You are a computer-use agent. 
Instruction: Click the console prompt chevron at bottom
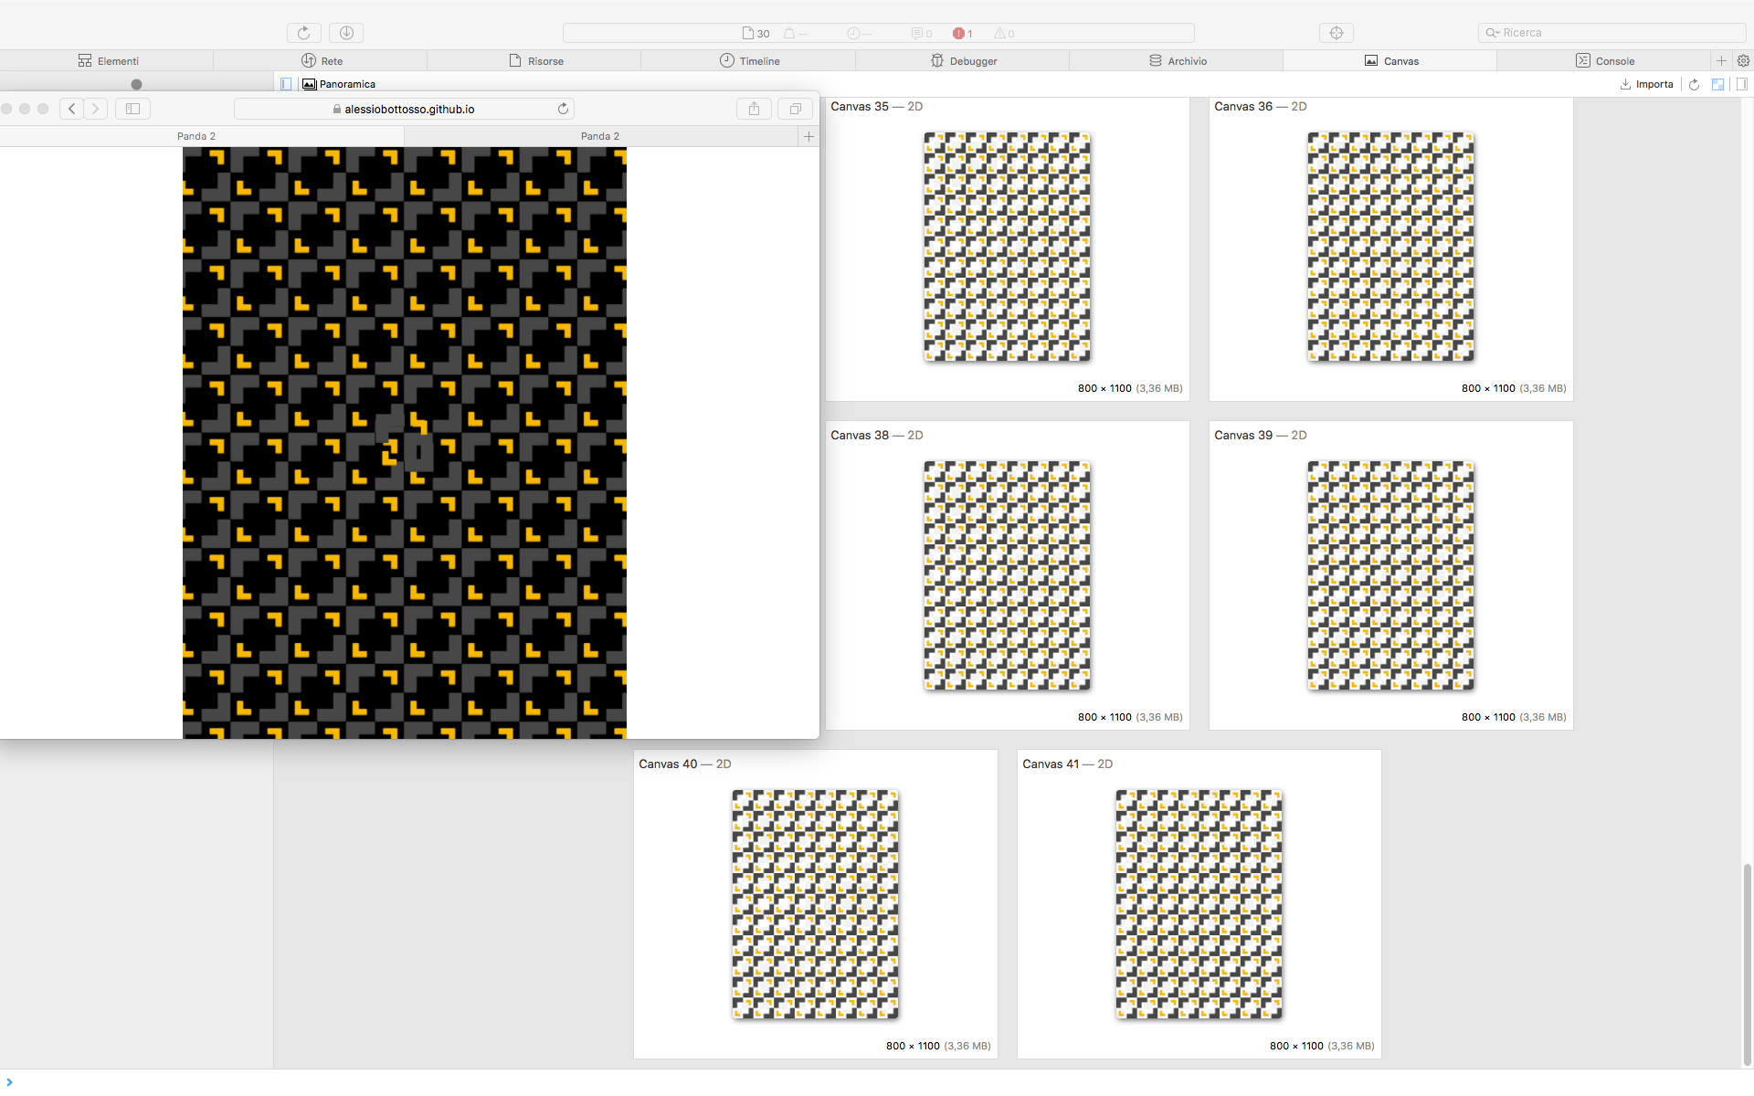pos(9,1082)
